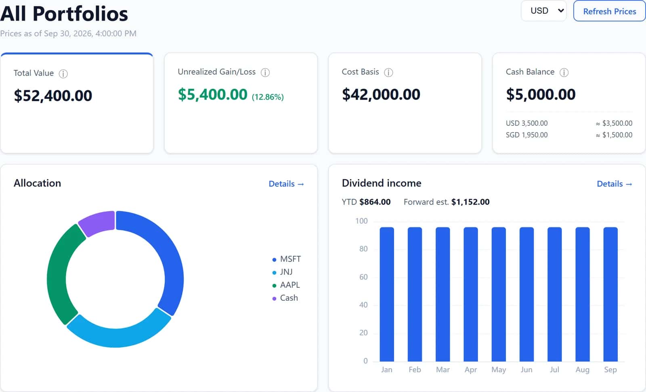Click the USD 3,500.00 cash row

(569, 123)
